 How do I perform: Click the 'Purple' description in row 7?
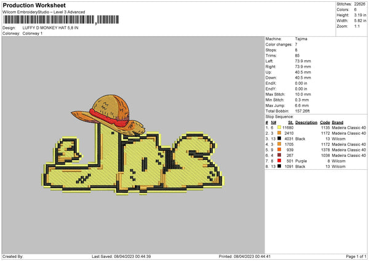[301, 161]
